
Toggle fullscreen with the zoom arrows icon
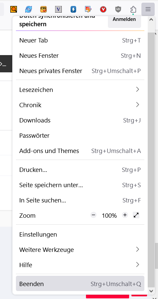(136, 215)
